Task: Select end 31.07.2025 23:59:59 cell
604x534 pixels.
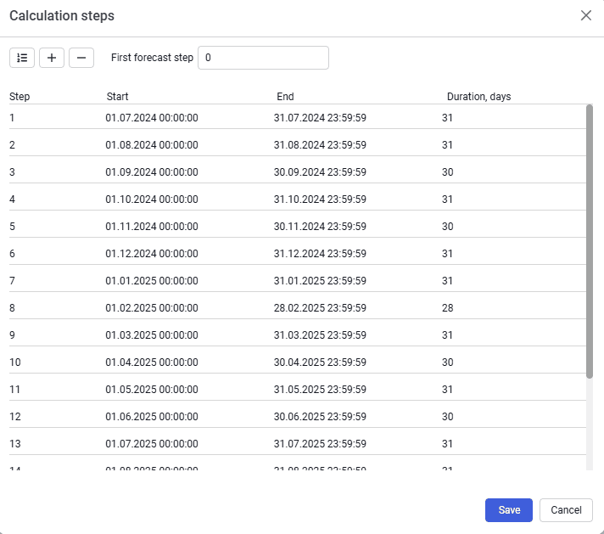Action: point(320,444)
